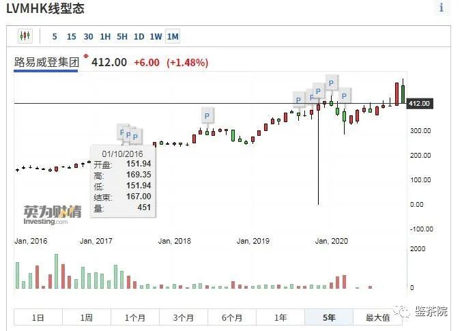Click the topmost P marker near Jan 2020
This screenshot has height=331, width=462.
(x=331, y=83)
